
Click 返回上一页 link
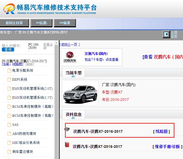pyautogui.click(x=70, y=45)
